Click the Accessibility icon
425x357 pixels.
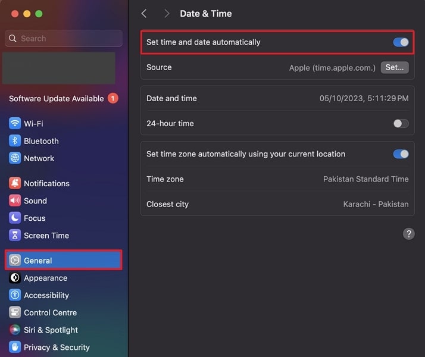(15, 295)
